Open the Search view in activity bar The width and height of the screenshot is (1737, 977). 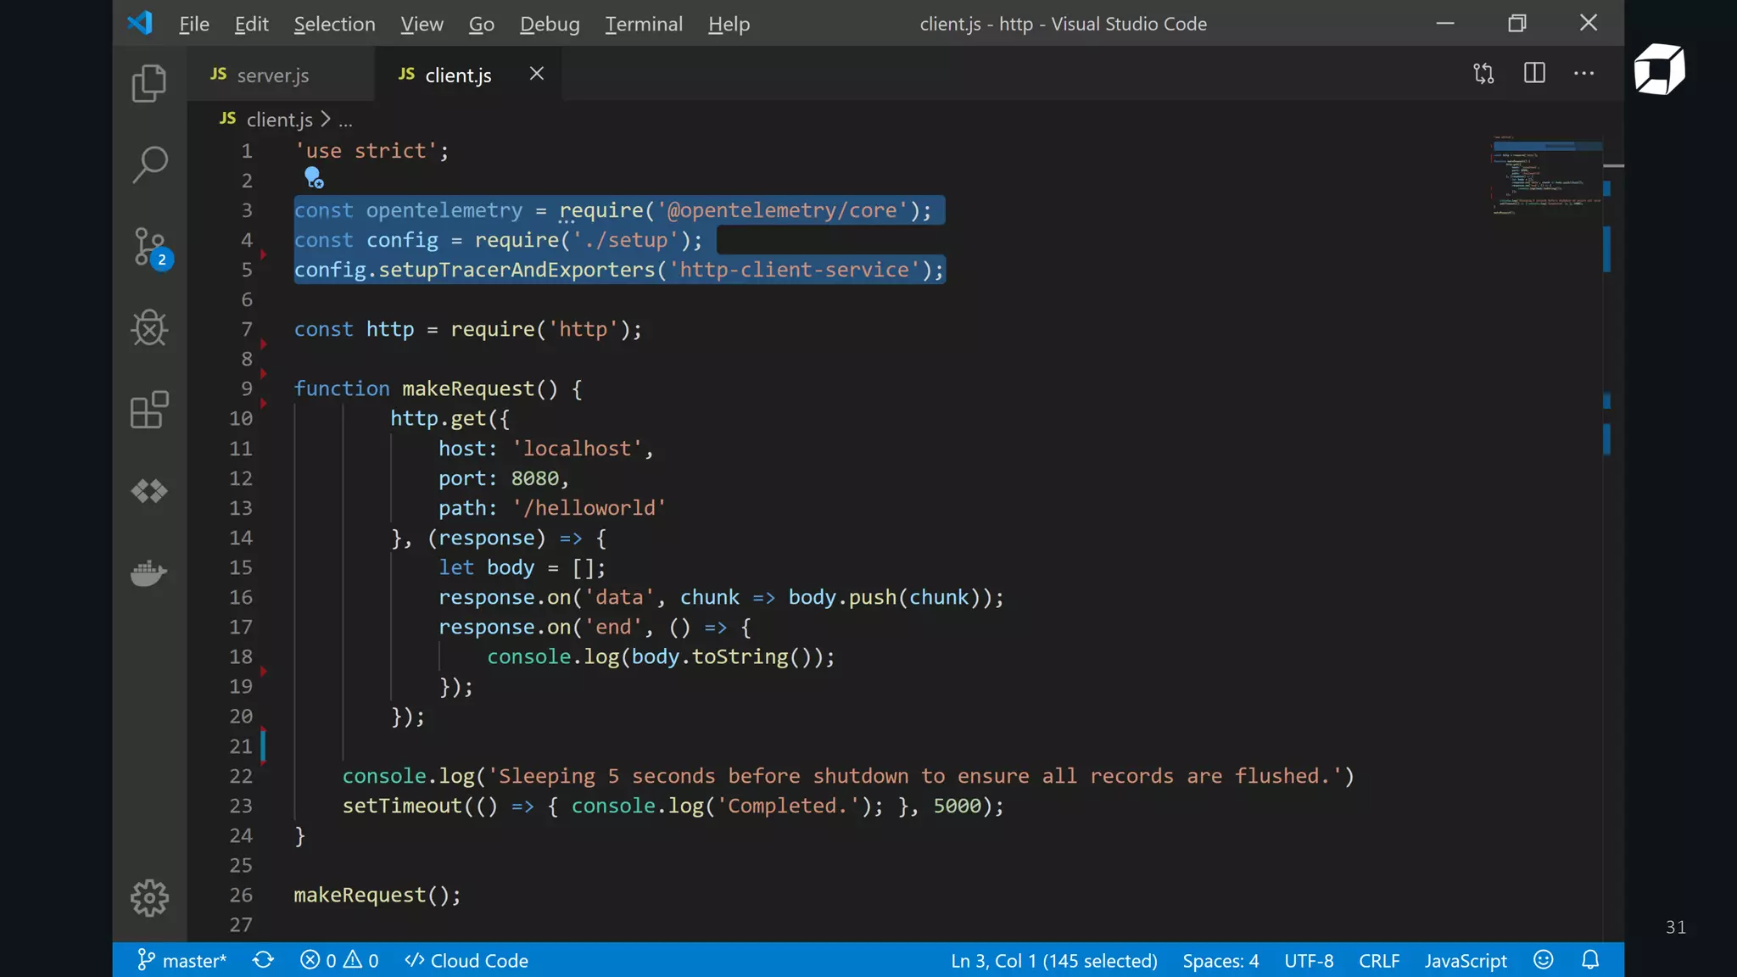point(149,165)
